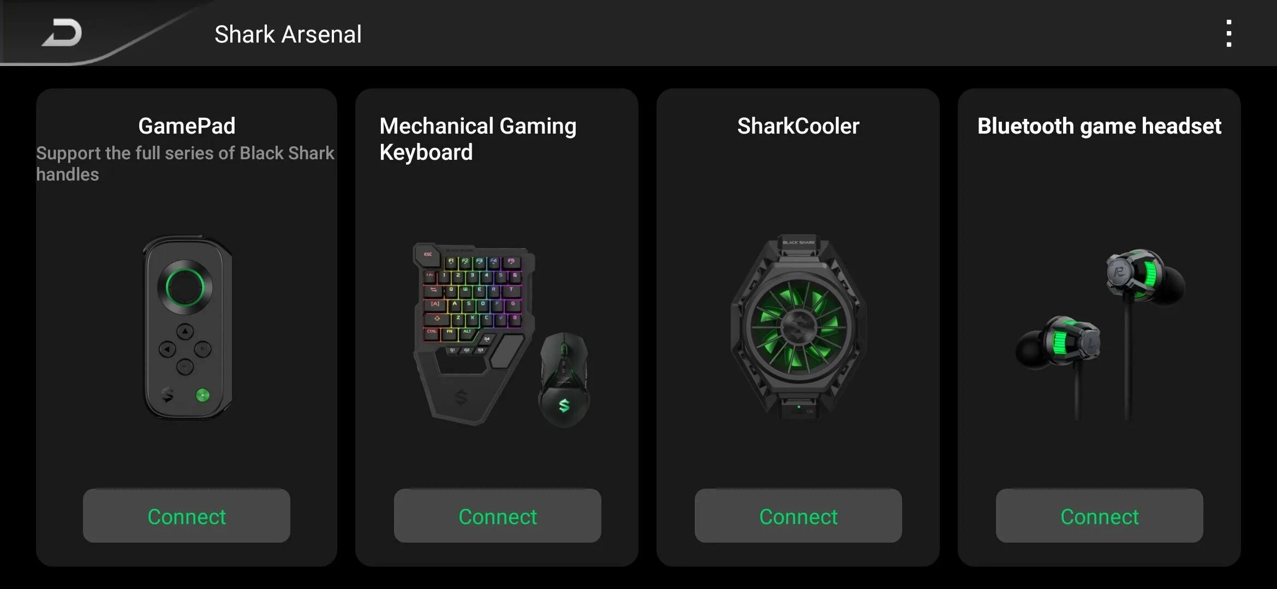This screenshot has height=589, width=1277.
Task: Connect the Bluetooth game headset
Action: [x=1100, y=516]
